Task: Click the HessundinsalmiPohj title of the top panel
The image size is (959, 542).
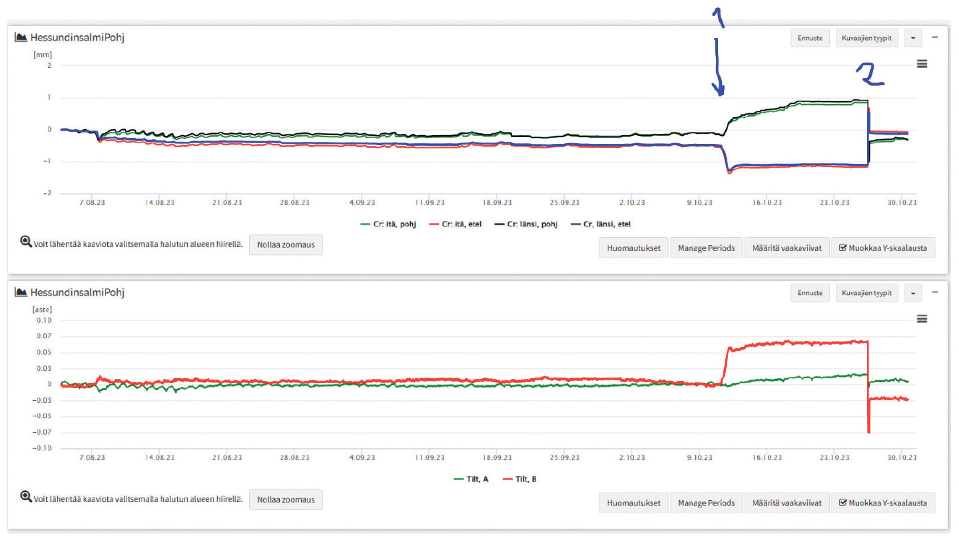Action: [77, 37]
